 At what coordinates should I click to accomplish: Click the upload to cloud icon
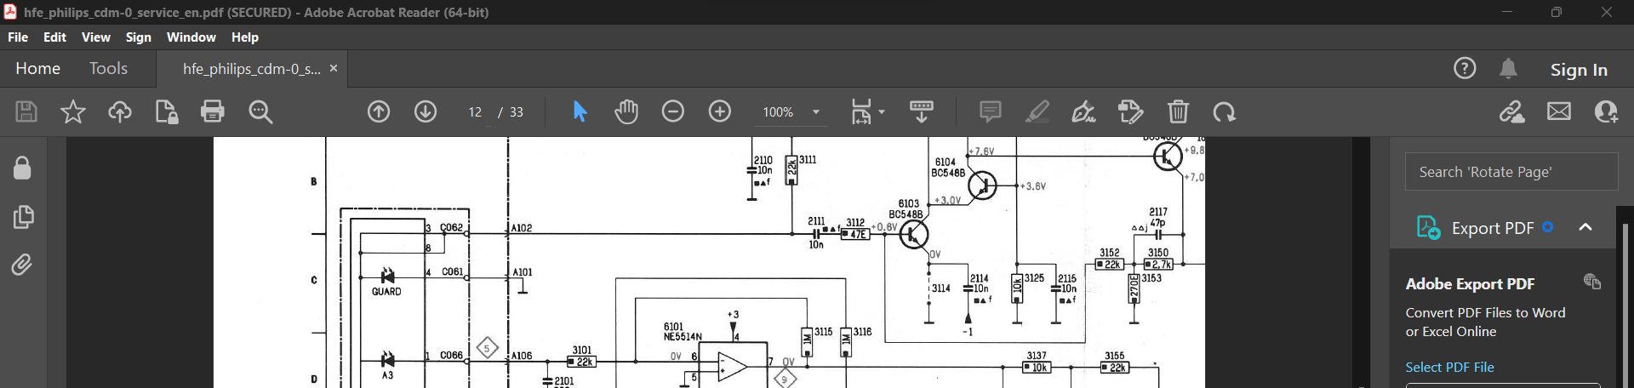[120, 111]
